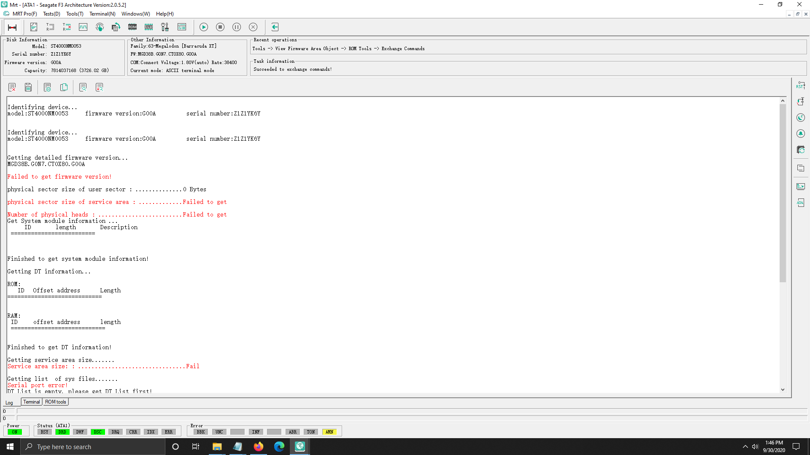This screenshot has height=455, width=810.
Task: Open the wrench and screwdriver tools icon
Action: [165, 27]
